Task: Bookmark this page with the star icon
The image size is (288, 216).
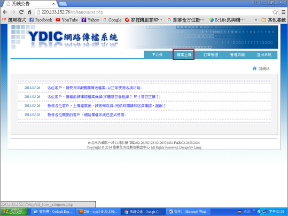Action: 275,12
